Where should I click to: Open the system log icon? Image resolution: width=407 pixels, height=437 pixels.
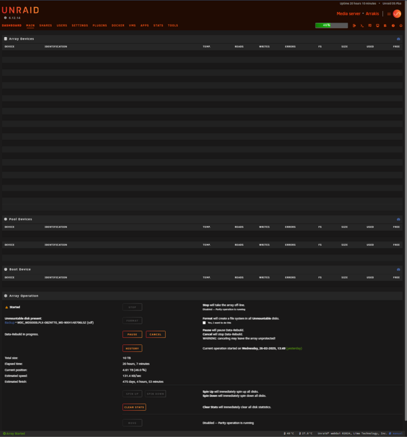click(385, 26)
